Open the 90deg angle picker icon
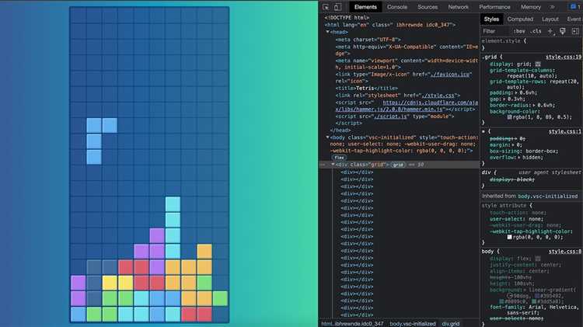The image size is (583, 327). (510, 296)
